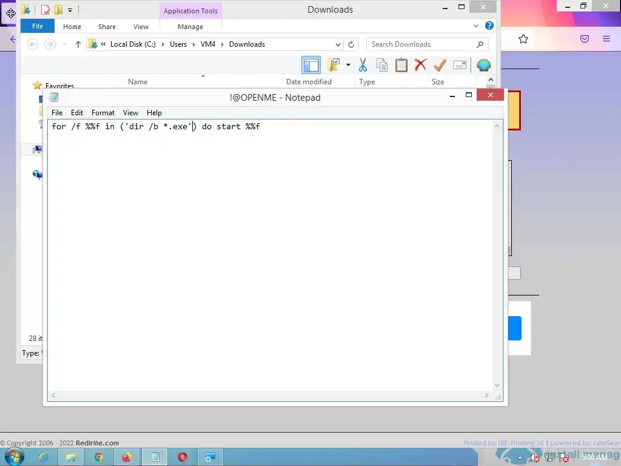621x466 pixels.
Task: Click Users in the address breadcrumb
Action: pos(178,44)
